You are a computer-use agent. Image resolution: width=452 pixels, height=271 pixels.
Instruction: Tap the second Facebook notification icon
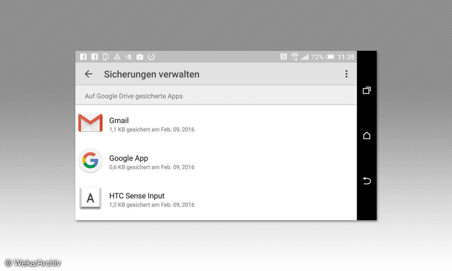click(x=95, y=57)
